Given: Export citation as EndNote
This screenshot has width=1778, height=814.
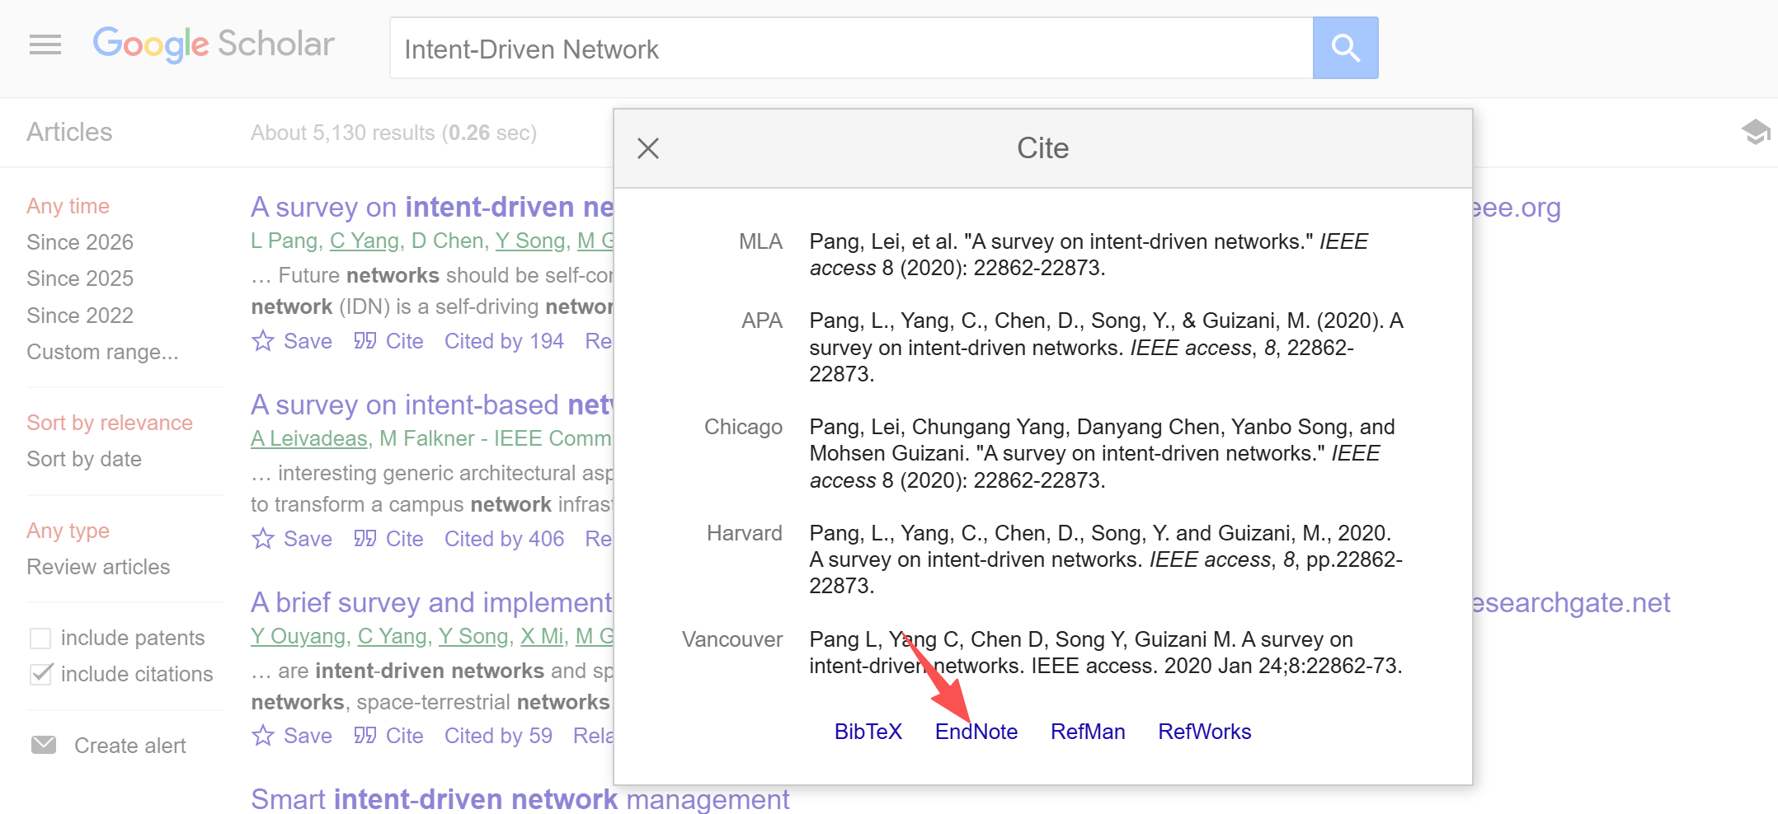Looking at the screenshot, I should 976,732.
